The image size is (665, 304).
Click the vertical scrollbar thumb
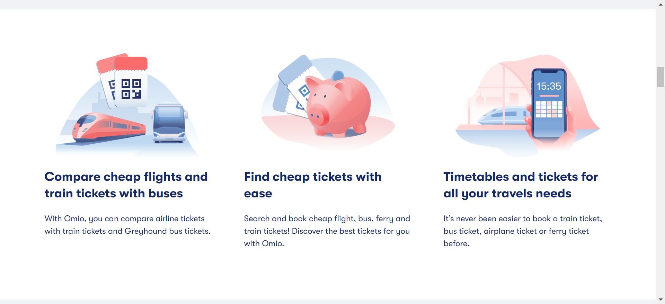660,77
